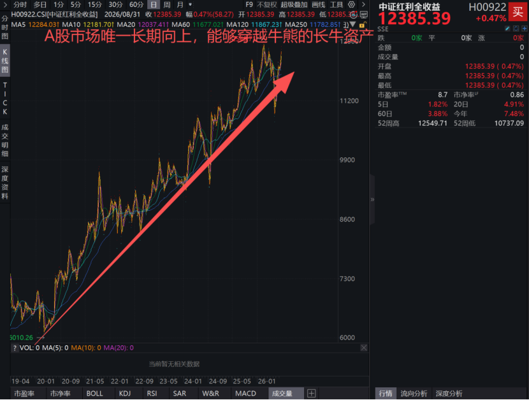Open TICK view in the left sidebar

click(4, 99)
